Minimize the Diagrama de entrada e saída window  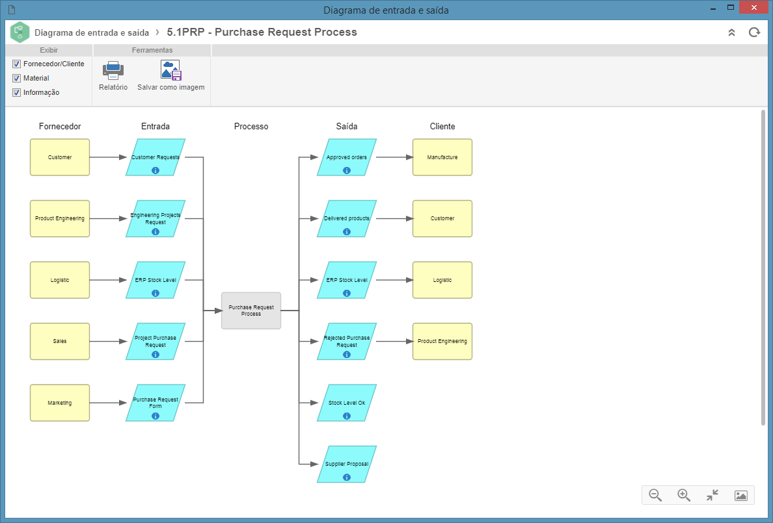click(713, 8)
